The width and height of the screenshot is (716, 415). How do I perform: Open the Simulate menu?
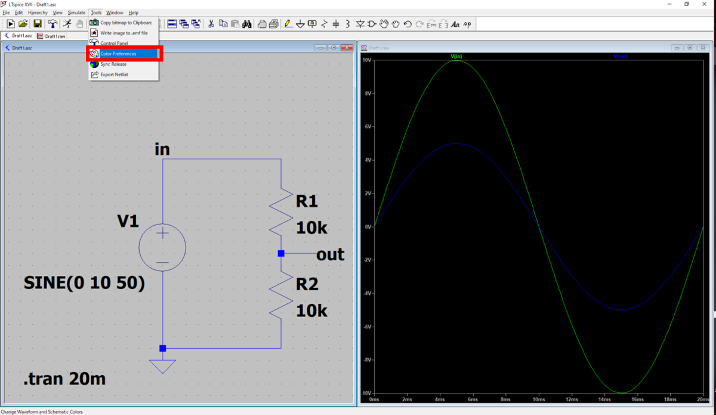(76, 12)
